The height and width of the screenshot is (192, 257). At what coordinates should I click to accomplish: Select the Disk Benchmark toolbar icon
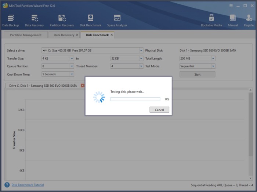tap(90, 20)
